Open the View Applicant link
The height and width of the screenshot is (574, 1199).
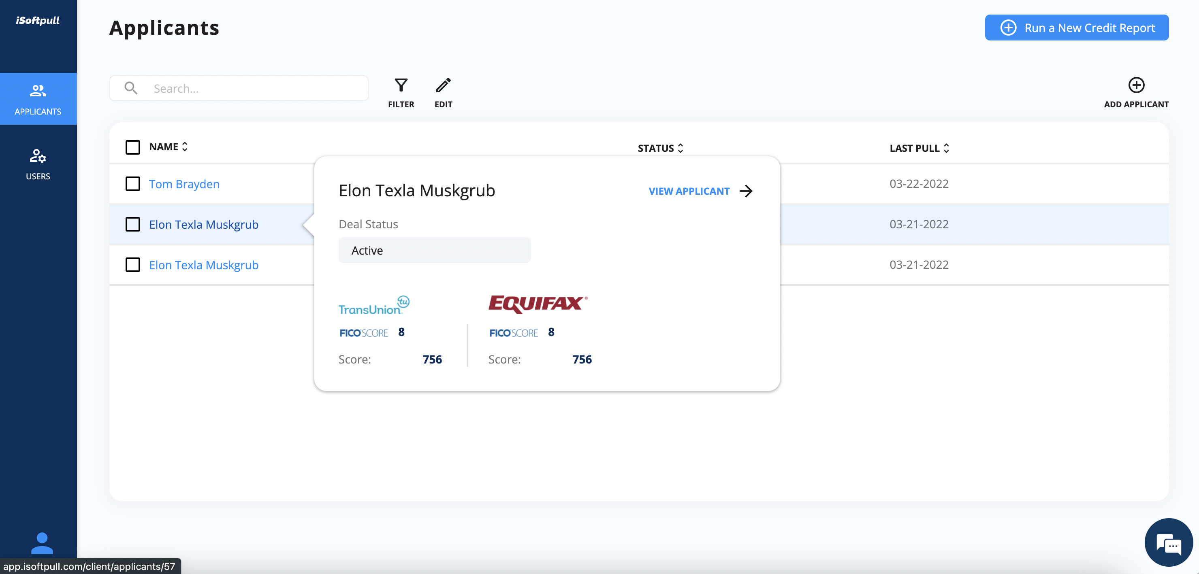pyautogui.click(x=689, y=191)
